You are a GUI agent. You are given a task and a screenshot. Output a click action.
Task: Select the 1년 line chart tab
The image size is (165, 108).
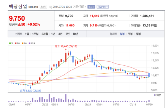[x=53, y=34]
